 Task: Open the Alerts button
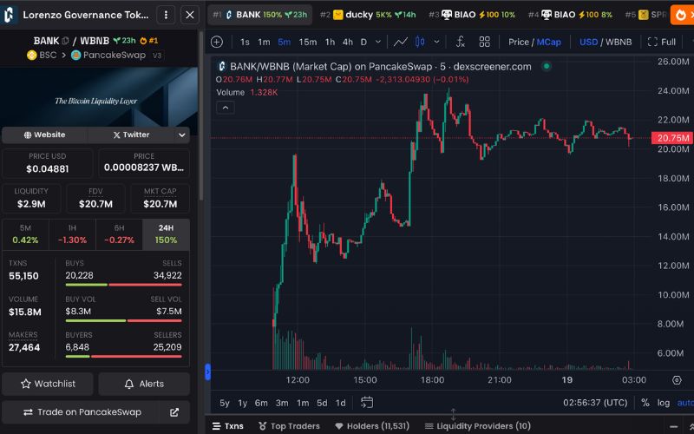tap(144, 384)
